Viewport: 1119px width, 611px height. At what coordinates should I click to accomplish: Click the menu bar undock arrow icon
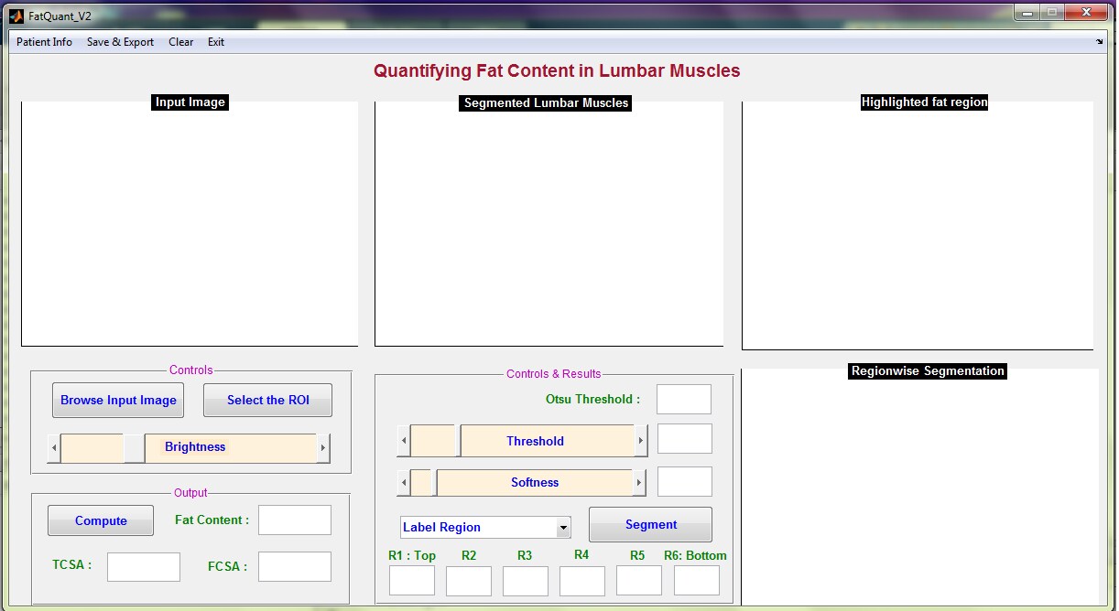pyautogui.click(x=1099, y=41)
